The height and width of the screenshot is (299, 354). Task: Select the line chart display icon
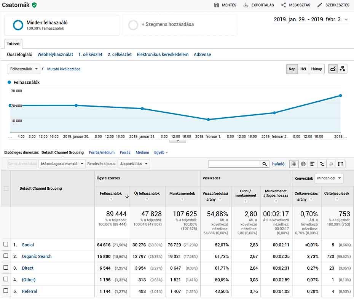332,69
